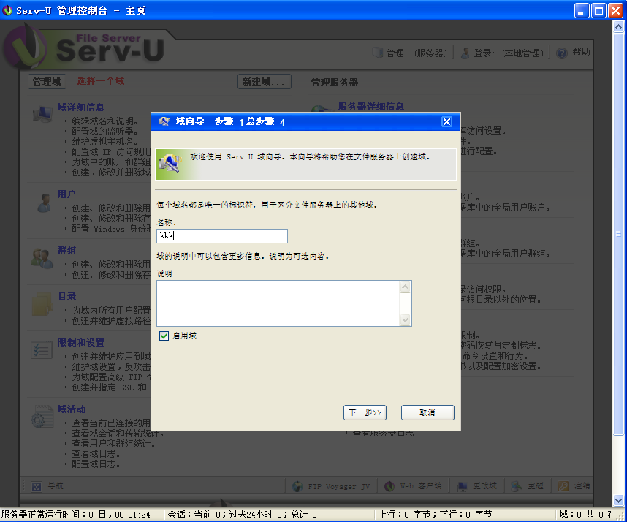
Task: Click the wizard banner icon beside welcome text
Action: point(170,164)
